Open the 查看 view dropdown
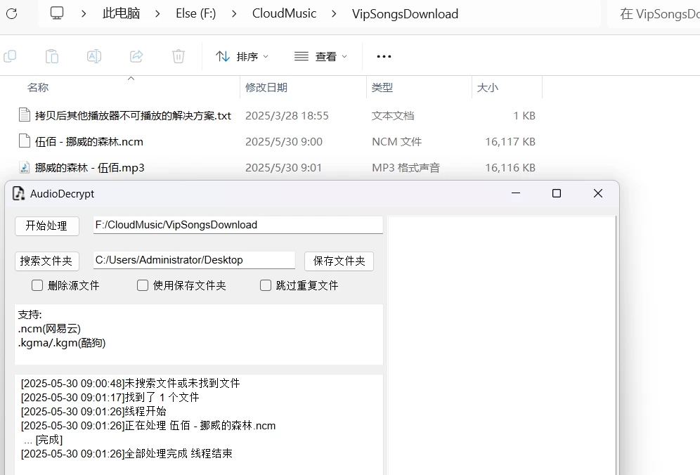 (x=320, y=57)
